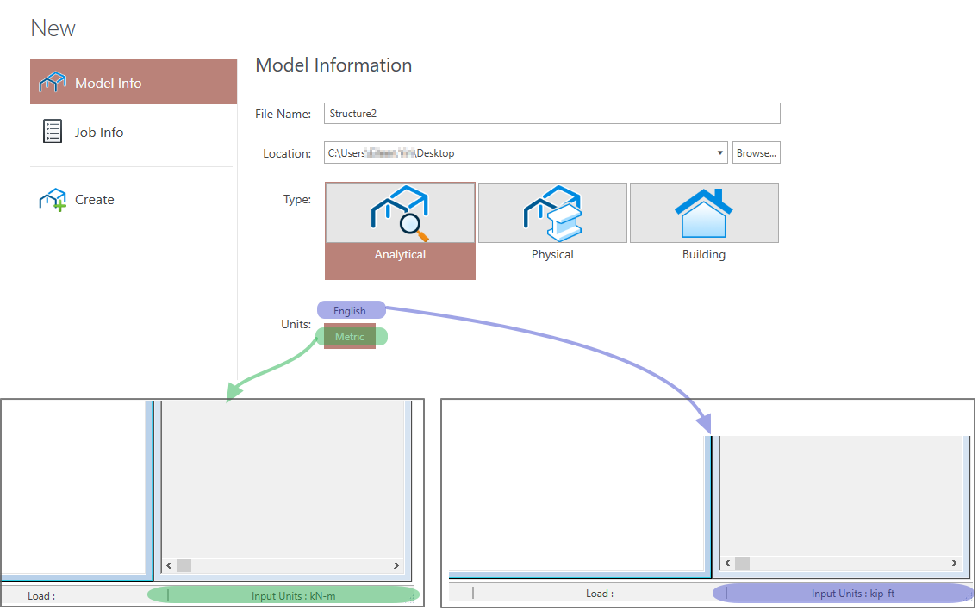Screen dimensions: 978x610
Task: Switch to Model Info tab
Action: 108,83
